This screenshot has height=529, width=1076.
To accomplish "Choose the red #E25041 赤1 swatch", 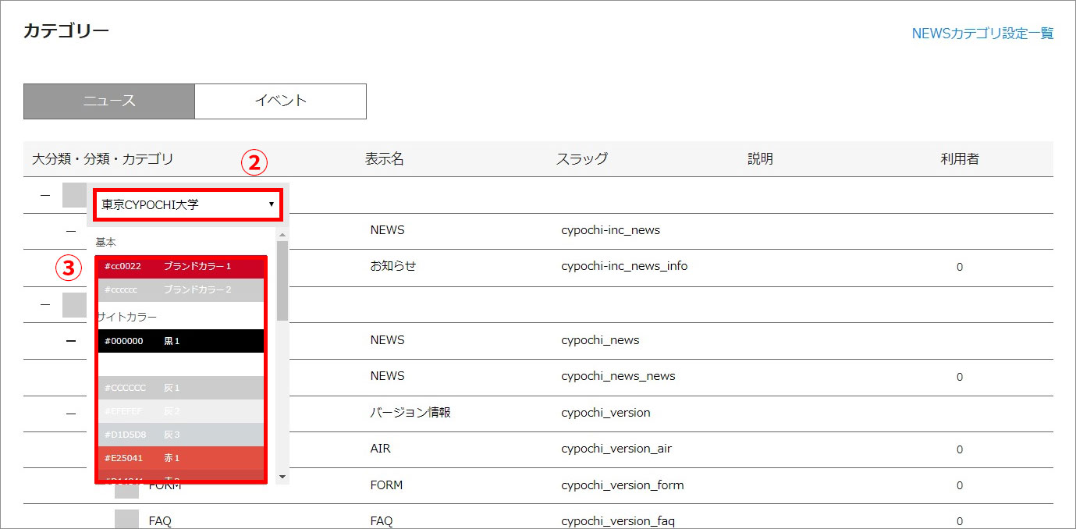I will click(181, 458).
